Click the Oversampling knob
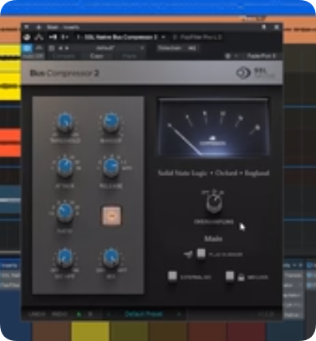 coord(214,203)
